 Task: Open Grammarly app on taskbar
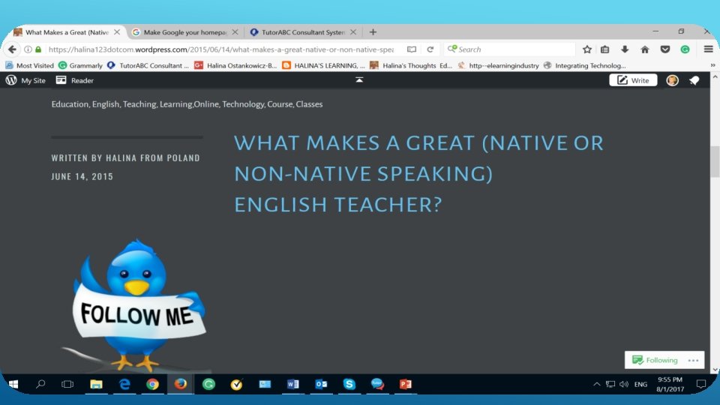208,384
